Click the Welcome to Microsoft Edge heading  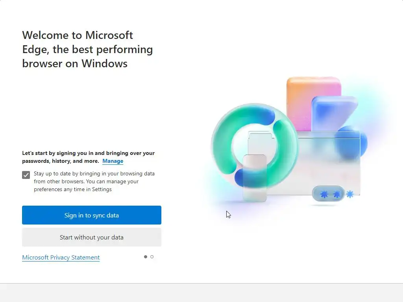click(87, 49)
